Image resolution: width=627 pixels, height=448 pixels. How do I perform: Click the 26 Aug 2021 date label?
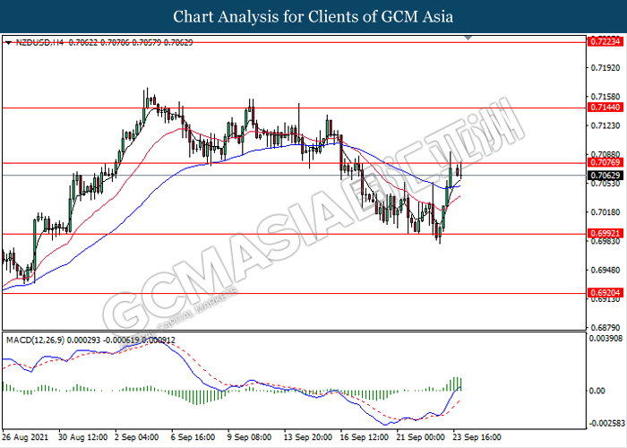click(x=25, y=437)
